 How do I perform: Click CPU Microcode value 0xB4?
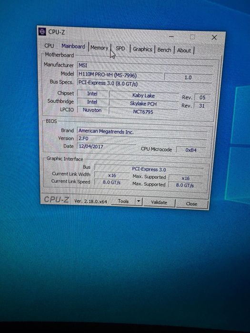[x=191, y=150]
